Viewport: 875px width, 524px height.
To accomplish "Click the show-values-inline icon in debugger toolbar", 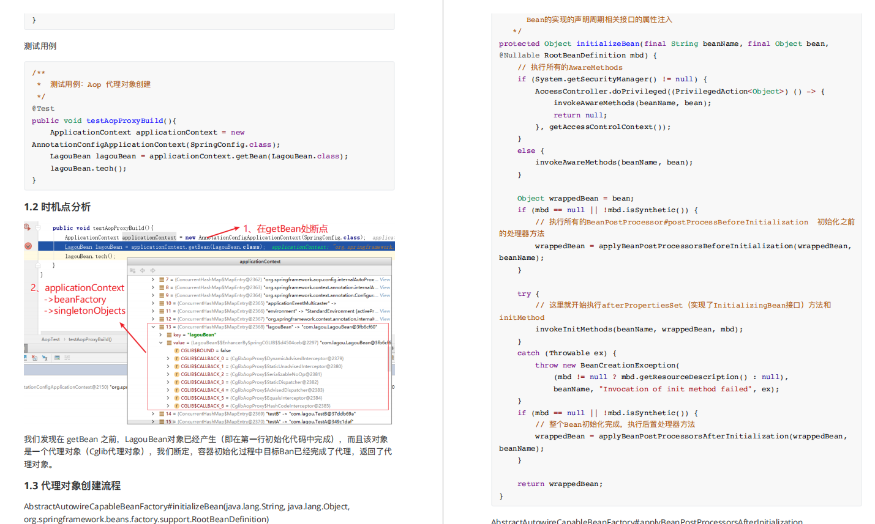I will pyautogui.click(x=57, y=358).
